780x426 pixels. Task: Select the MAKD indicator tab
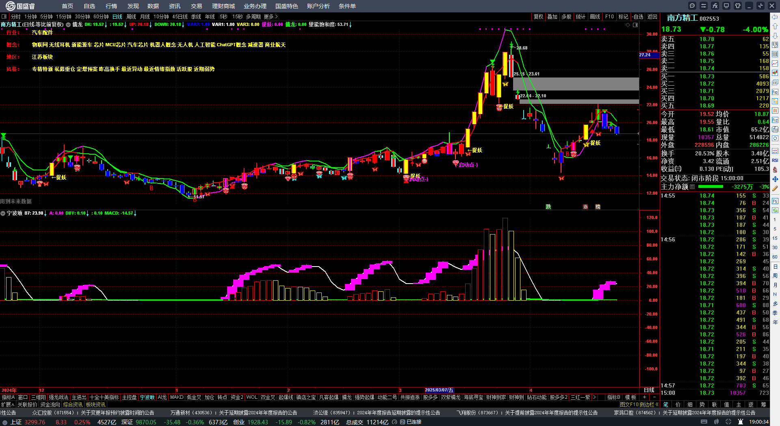tap(177, 397)
